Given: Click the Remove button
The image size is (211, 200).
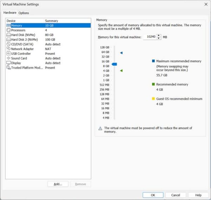Looking at the screenshot, I should (81, 184).
